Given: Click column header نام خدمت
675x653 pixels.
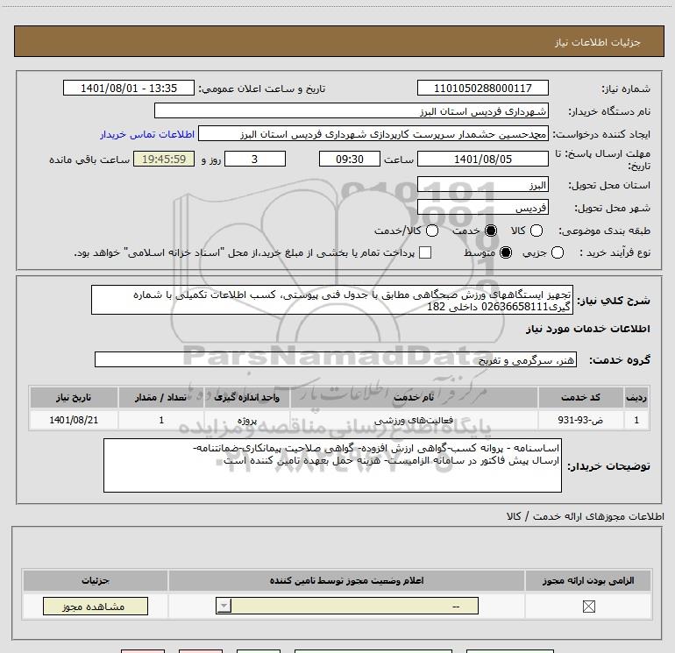Looking at the screenshot, I should [414, 397].
